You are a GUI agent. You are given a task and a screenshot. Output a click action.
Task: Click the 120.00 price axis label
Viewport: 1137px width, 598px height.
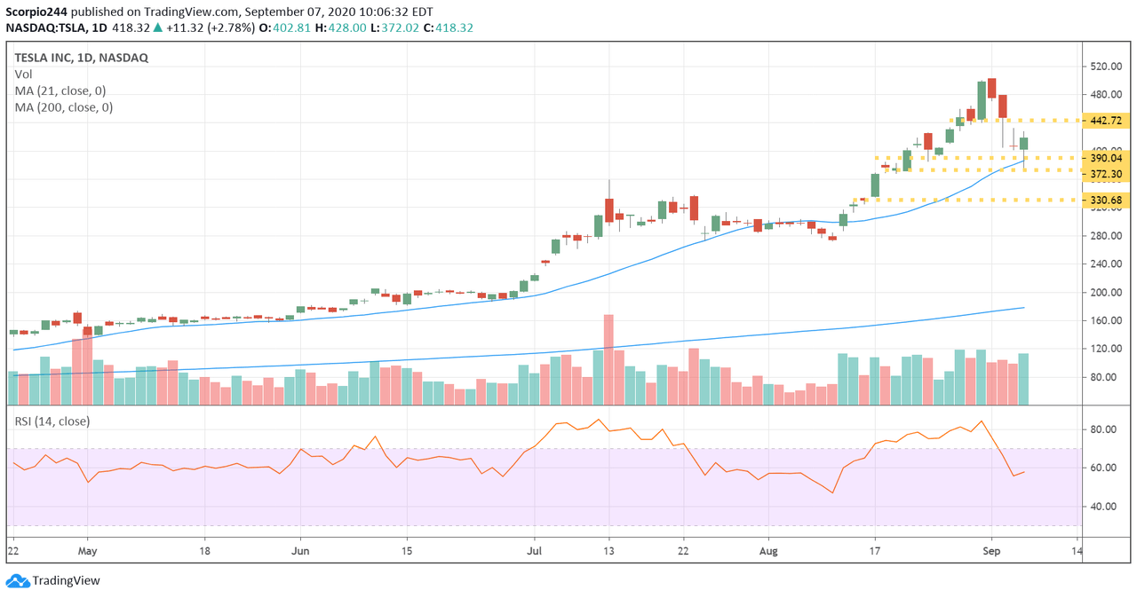click(1106, 349)
